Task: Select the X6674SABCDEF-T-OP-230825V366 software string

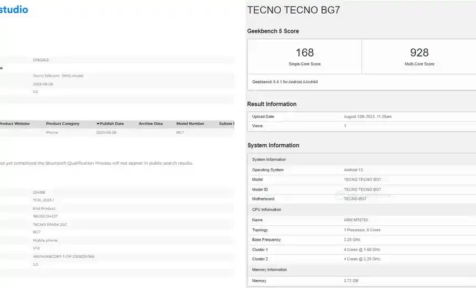Action: click(x=64, y=257)
